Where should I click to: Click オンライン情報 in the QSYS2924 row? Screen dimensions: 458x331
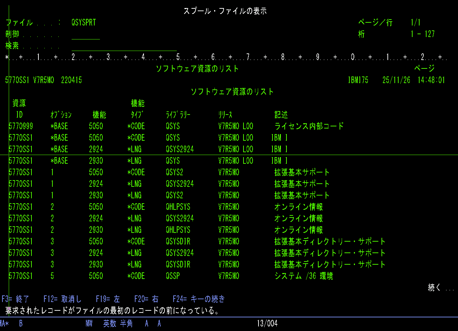299,219
